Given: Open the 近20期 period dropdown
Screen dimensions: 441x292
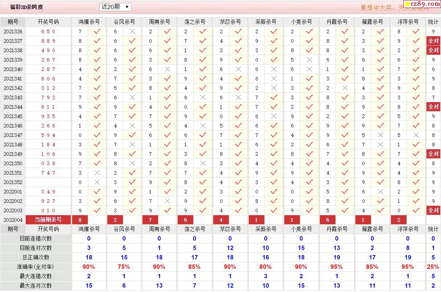Looking at the screenshot, I should coord(115,7).
